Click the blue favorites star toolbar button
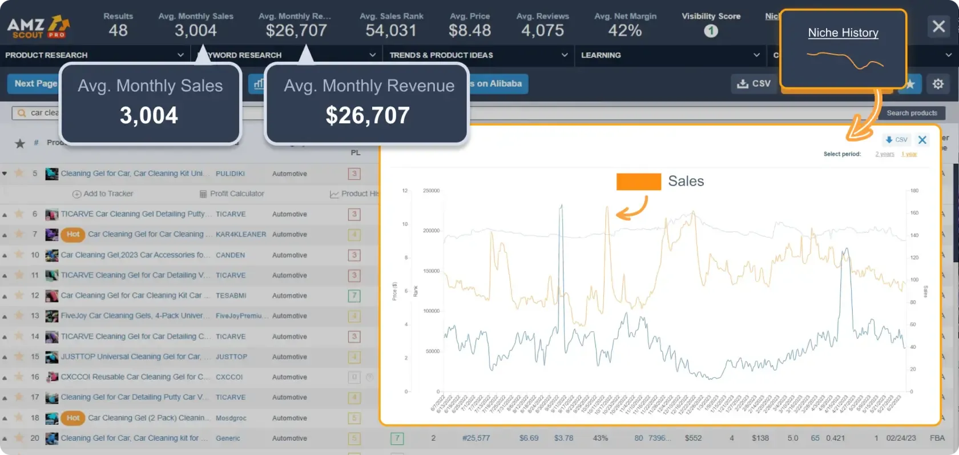 910,84
